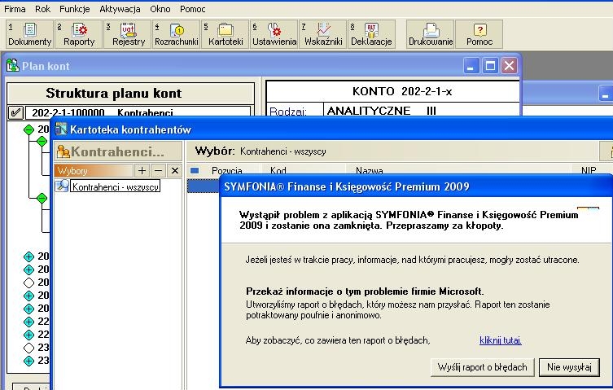
Task: Open the Aktywacja menu
Action: click(120, 9)
